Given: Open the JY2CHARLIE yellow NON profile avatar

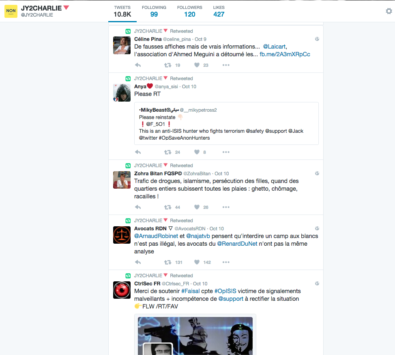Looking at the screenshot, I should (11, 11).
